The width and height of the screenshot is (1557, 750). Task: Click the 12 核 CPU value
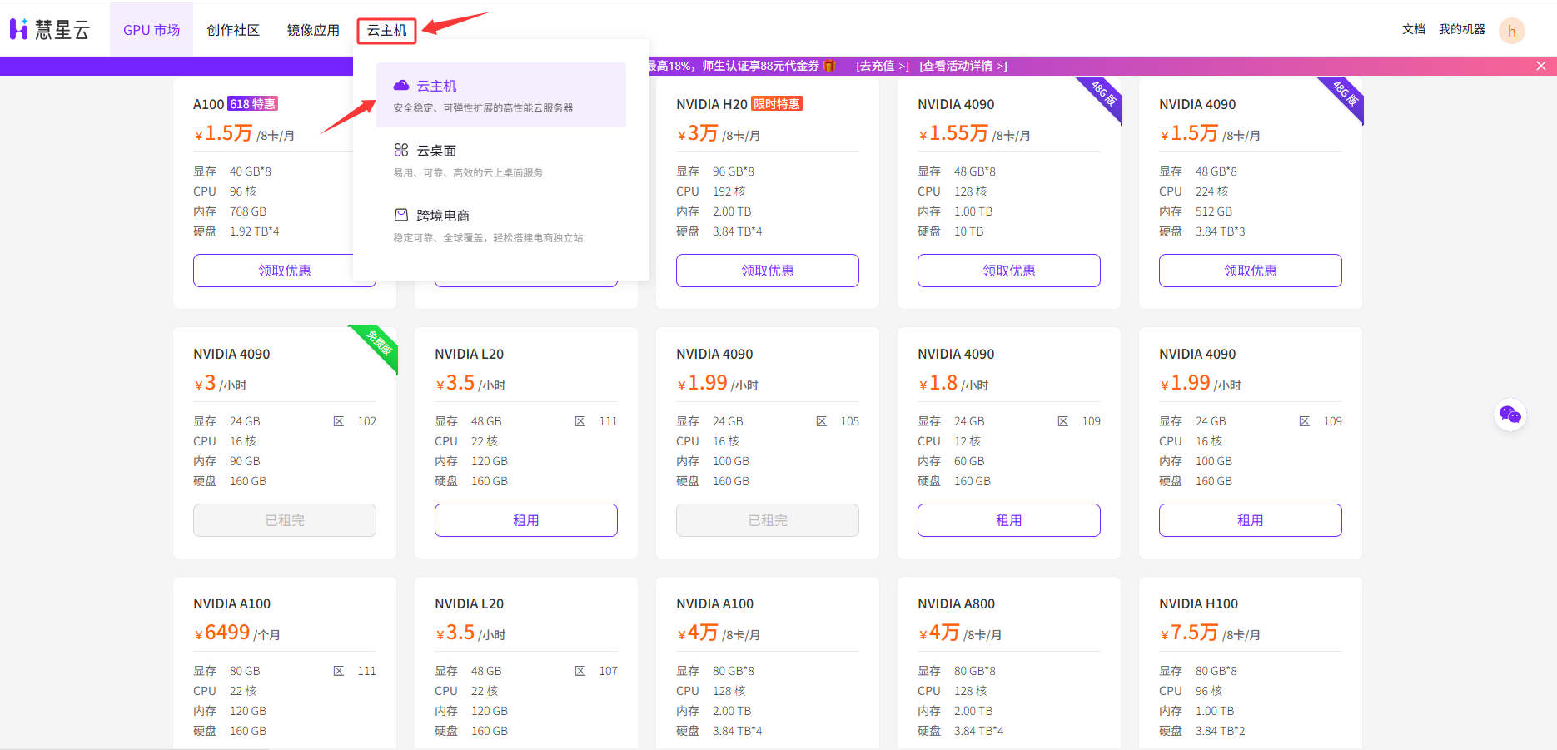click(x=968, y=441)
